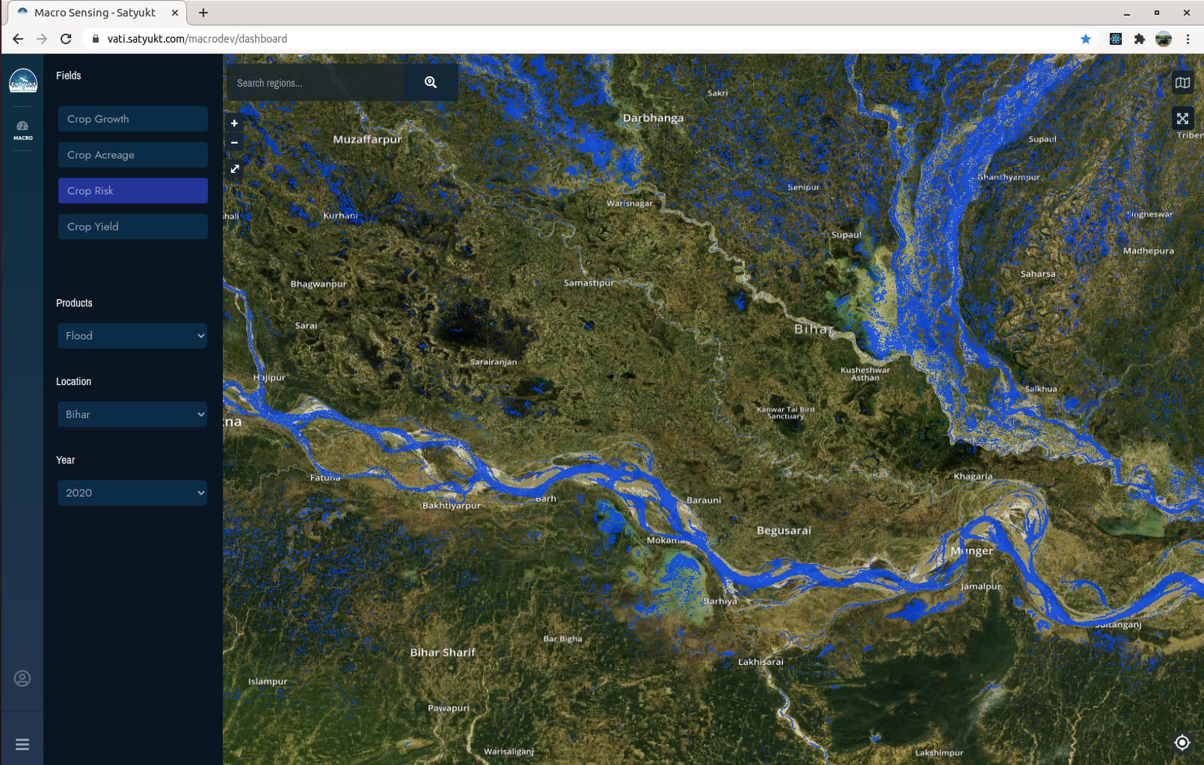The width and height of the screenshot is (1204, 765).
Task: Click the expand map arrow icon
Action: 235,169
